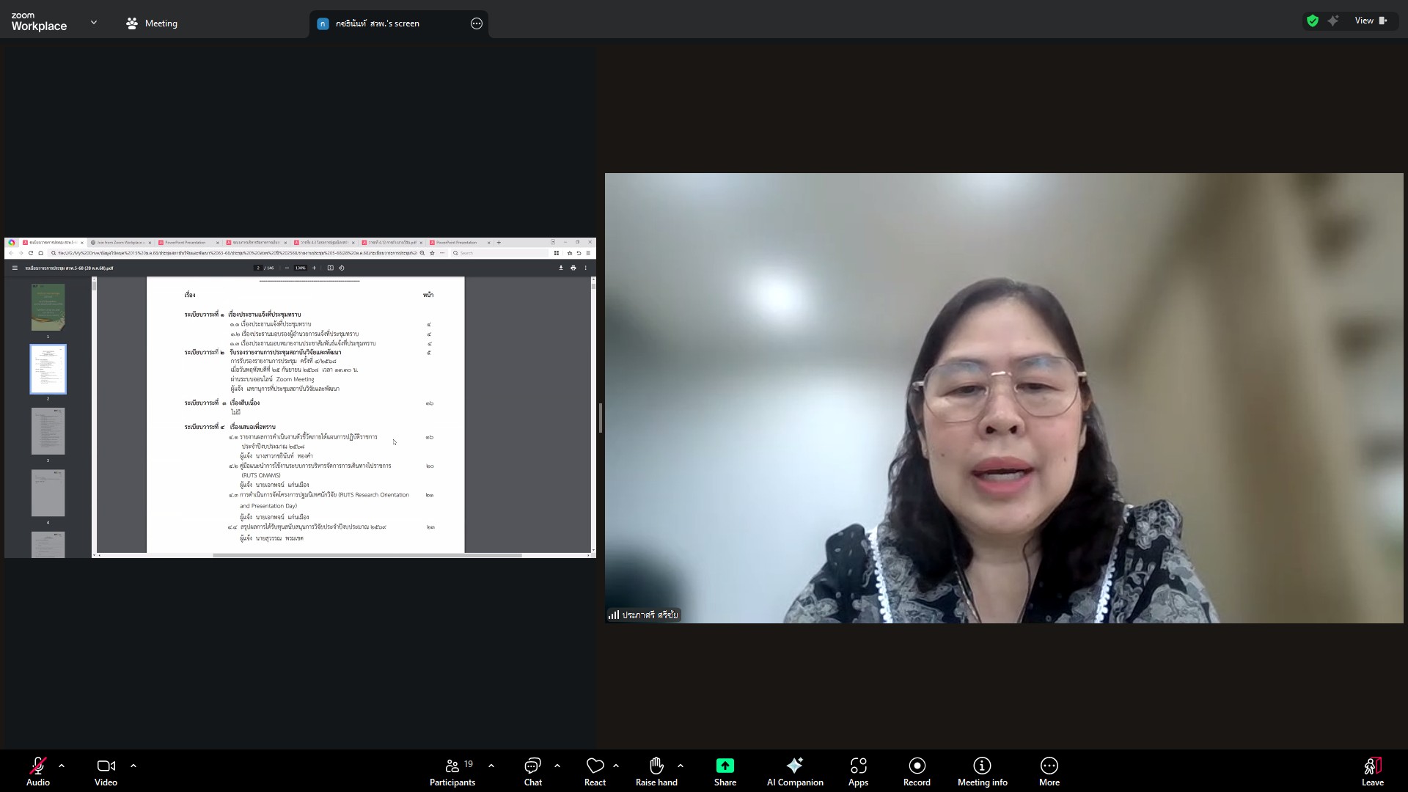This screenshot has height=792, width=1408.
Task: Open the Chat panel
Action: (x=533, y=771)
